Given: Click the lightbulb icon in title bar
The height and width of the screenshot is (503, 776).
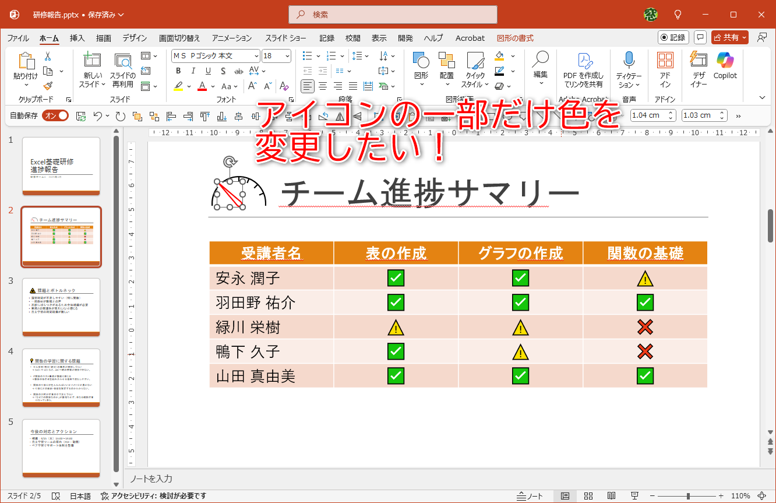Looking at the screenshot, I should coord(678,15).
